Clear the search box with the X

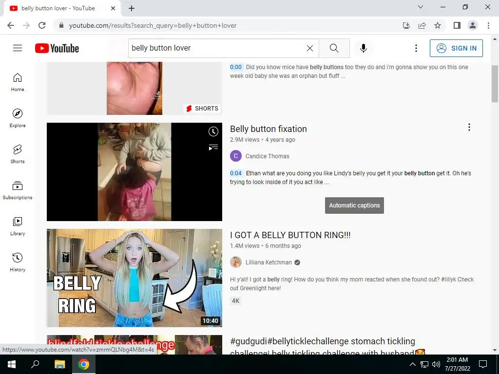[309, 48]
